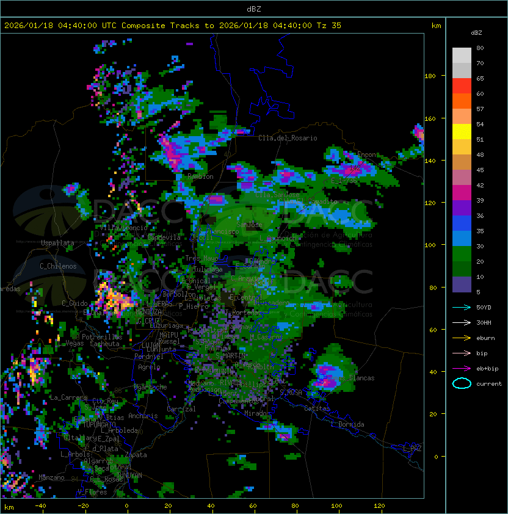Click the MAIPU place label
This screenshot has height=514, width=508.
[169, 335]
